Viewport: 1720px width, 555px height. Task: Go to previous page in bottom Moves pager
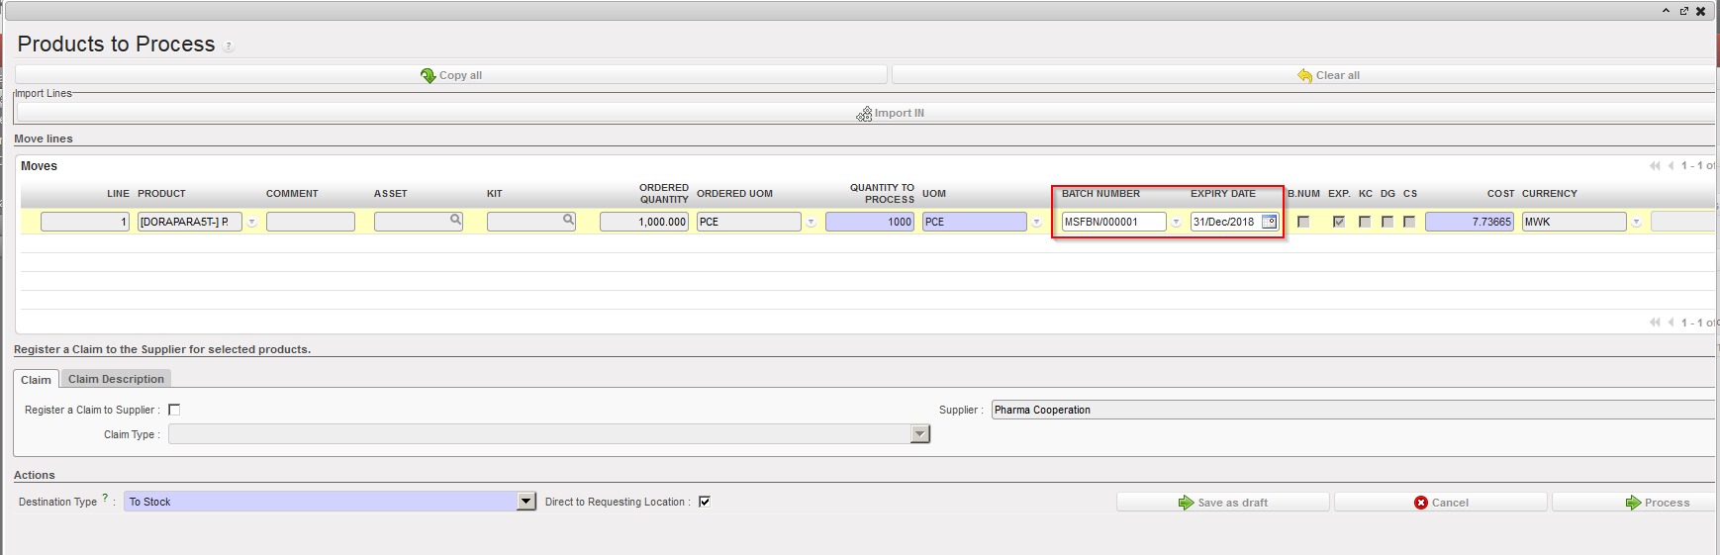(1671, 322)
